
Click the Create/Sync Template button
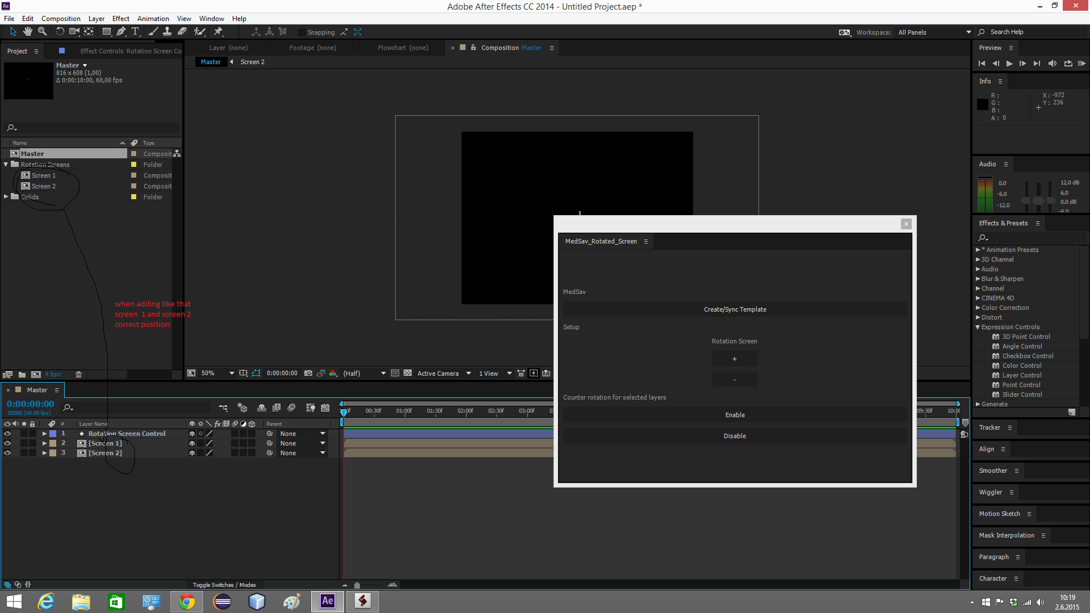click(x=735, y=309)
